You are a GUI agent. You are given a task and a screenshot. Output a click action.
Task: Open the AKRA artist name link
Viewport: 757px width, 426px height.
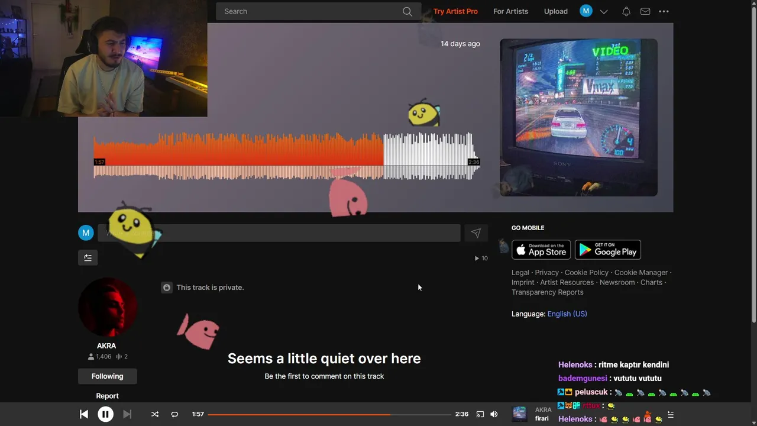point(106,346)
